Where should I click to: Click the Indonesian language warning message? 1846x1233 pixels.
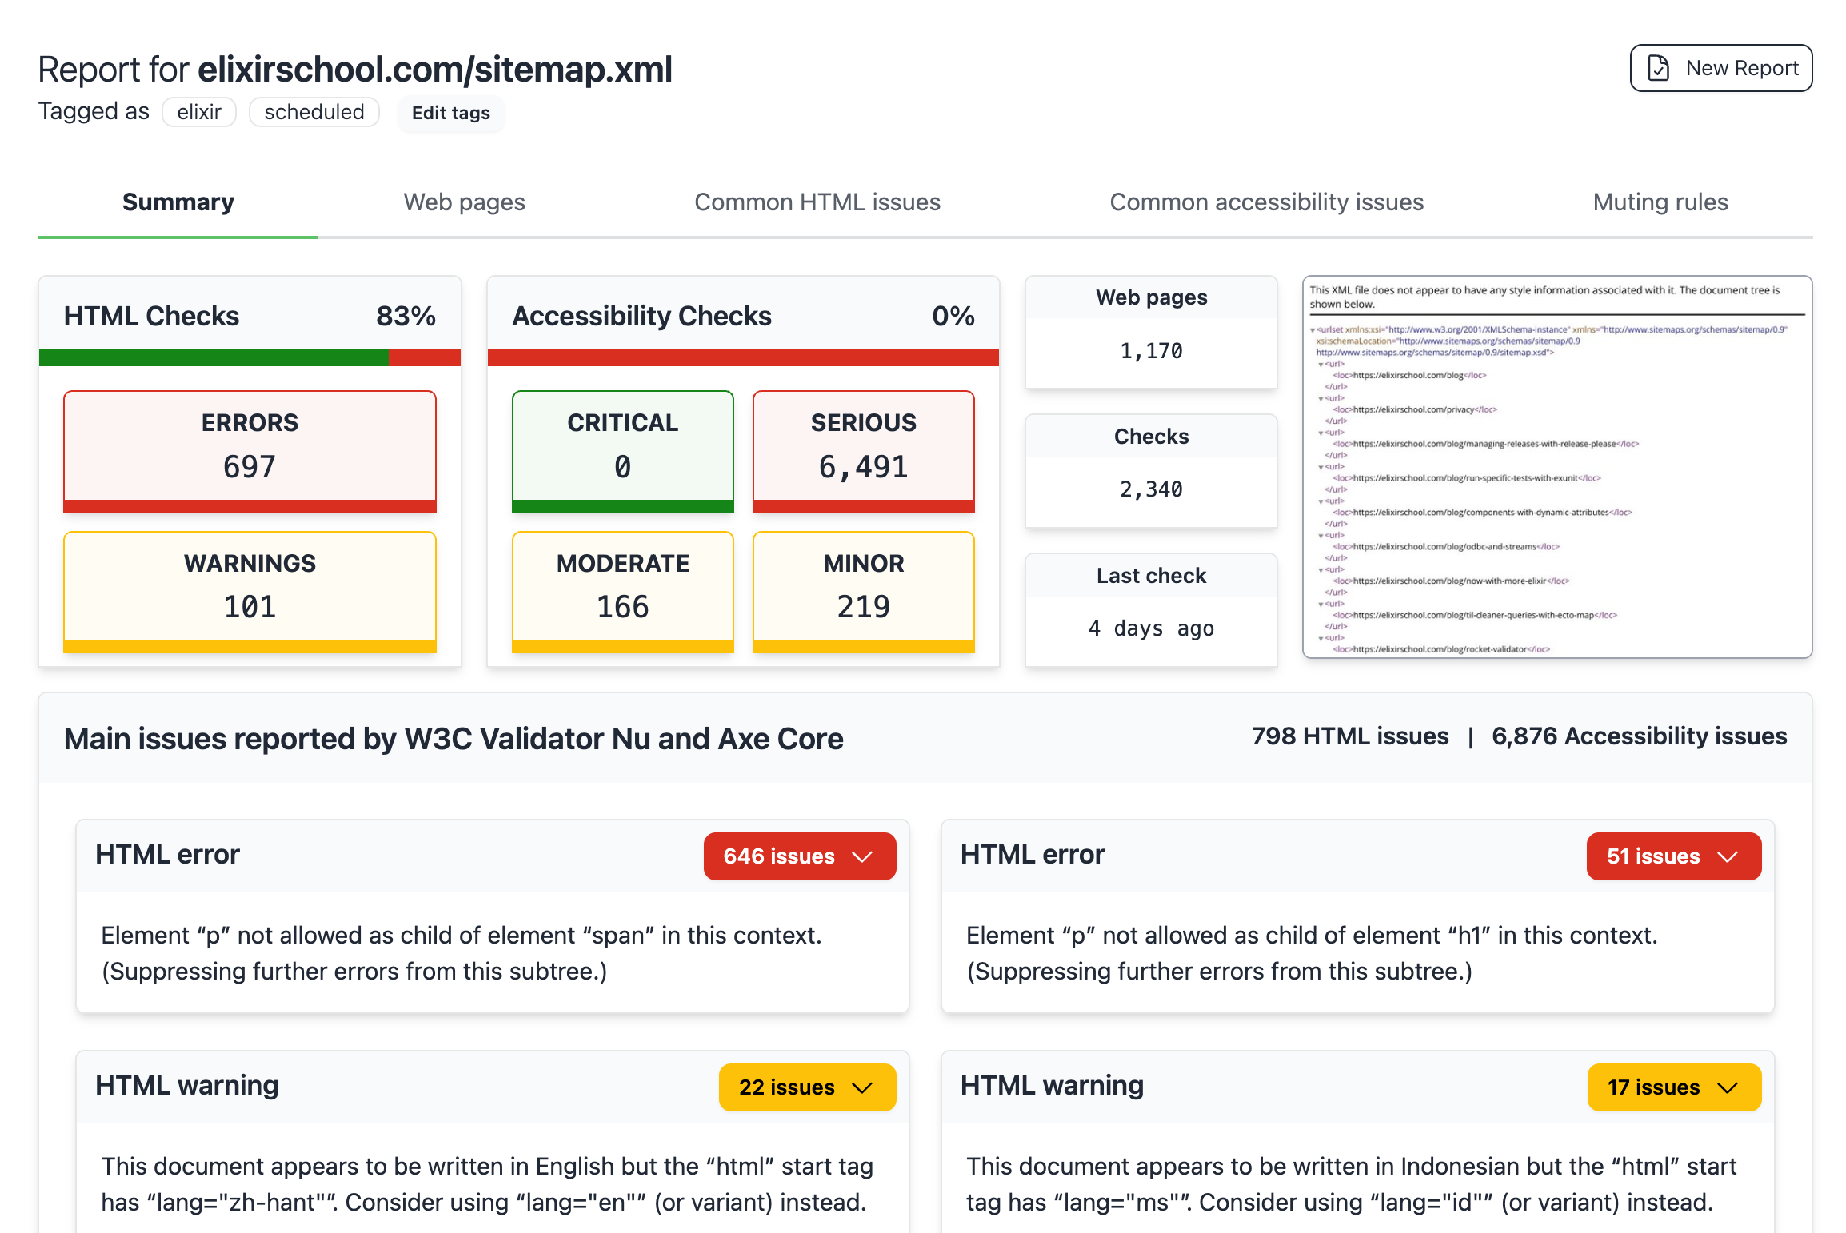pyautogui.click(x=1352, y=1184)
